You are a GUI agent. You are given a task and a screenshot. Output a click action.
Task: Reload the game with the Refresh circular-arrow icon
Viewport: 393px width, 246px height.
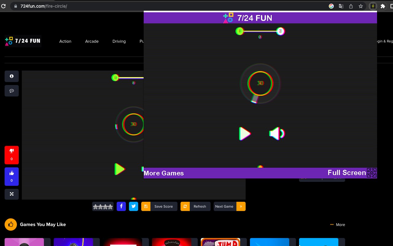point(185,206)
